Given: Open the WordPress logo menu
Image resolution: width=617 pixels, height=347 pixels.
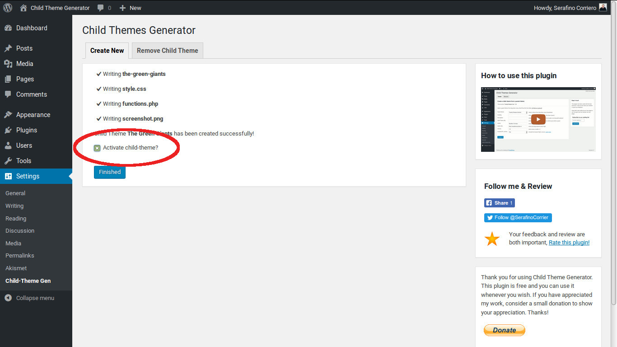Looking at the screenshot, I should coord(8,8).
